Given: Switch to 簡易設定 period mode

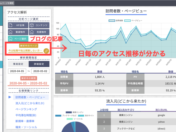Looking at the screenshot, I should click(x=18, y=64).
